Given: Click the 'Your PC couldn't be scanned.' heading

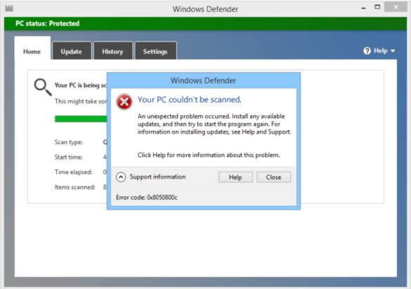Looking at the screenshot, I should click(190, 100).
